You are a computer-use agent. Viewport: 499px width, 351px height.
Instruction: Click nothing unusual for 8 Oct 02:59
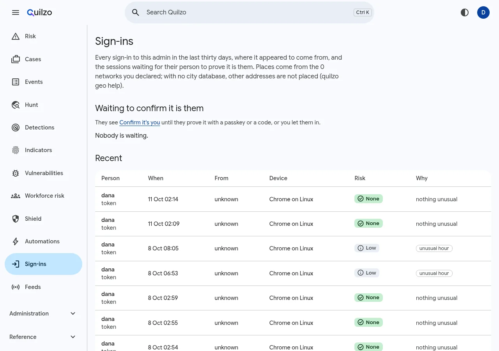(437, 298)
